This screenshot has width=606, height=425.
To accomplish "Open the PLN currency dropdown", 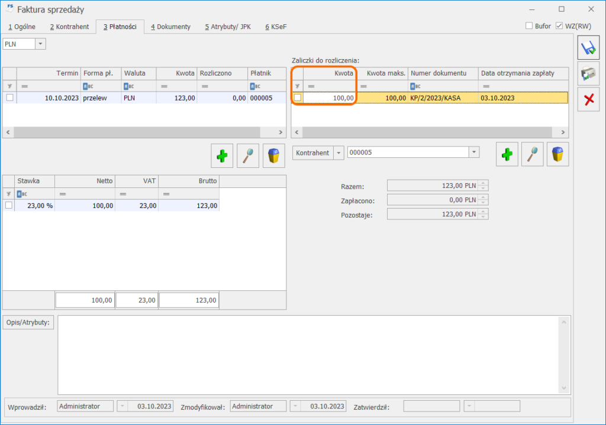I will (40, 44).
